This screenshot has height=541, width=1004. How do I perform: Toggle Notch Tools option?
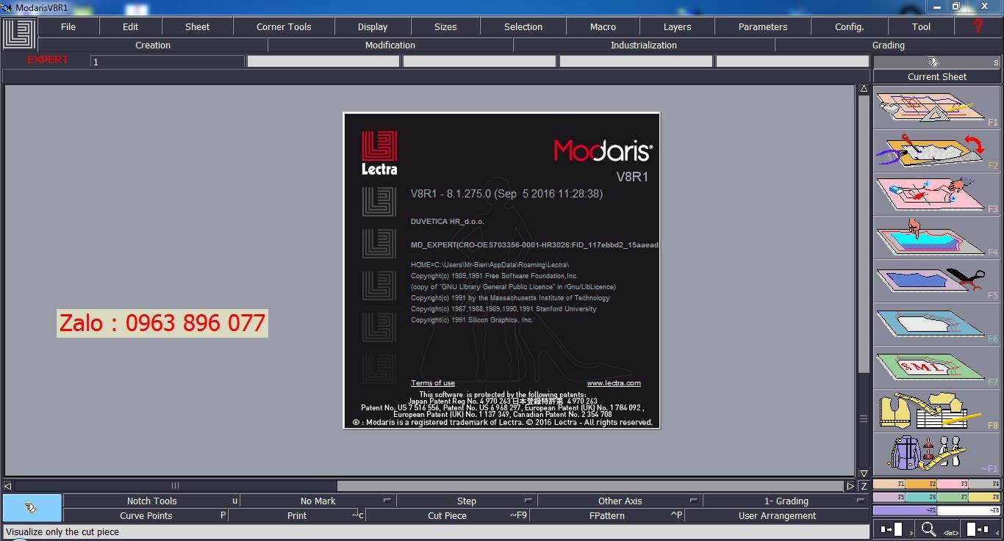click(151, 501)
